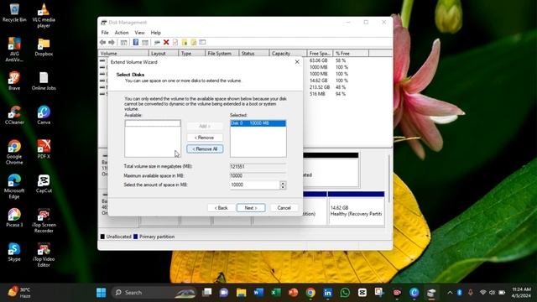The width and height of the screenshot is (537, 302).
Task: Open the Brave browser desktop icon
Action: [14, 81]
